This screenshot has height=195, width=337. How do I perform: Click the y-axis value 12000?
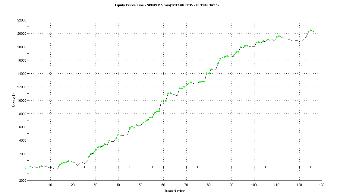point(22,87)
